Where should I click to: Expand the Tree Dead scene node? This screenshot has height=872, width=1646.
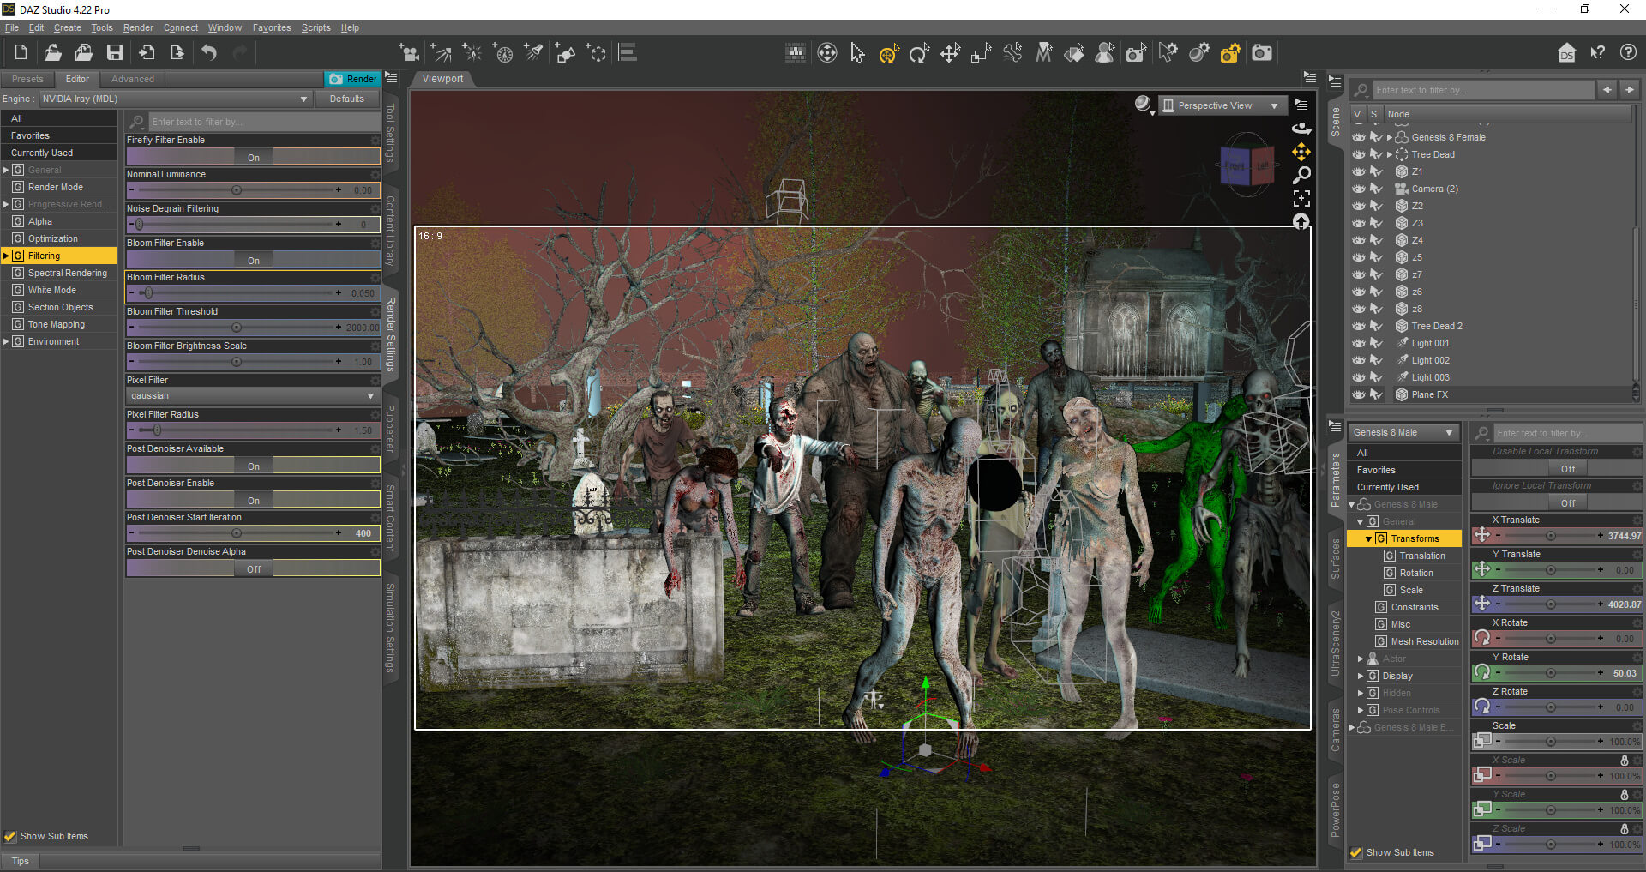[x=1389, y=154]
